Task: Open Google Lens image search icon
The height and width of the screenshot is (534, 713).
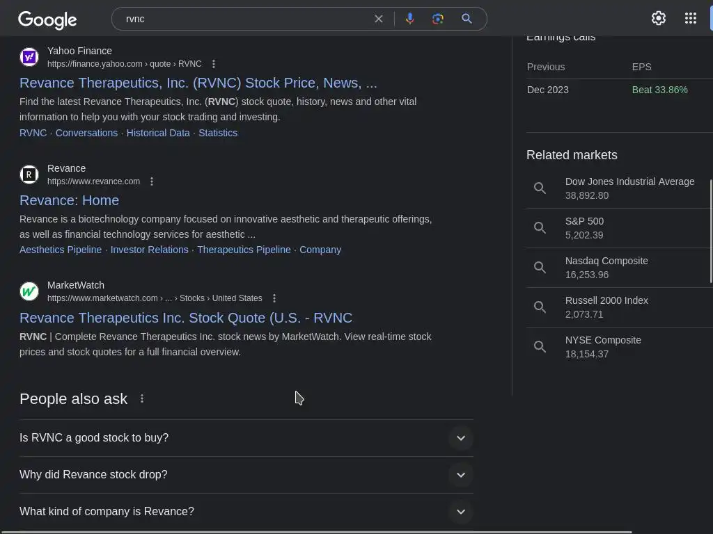Action: click(x=437, y=19)
